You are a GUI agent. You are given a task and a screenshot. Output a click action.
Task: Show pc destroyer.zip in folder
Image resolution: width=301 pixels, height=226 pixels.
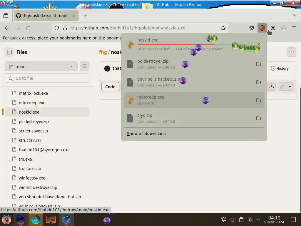[258, 64]
